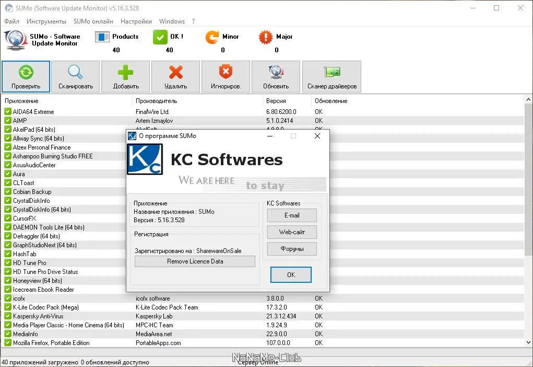Screen dimensions: 533x367
Task: Close the О программе SUMo dialog
Action: (317, 136)
